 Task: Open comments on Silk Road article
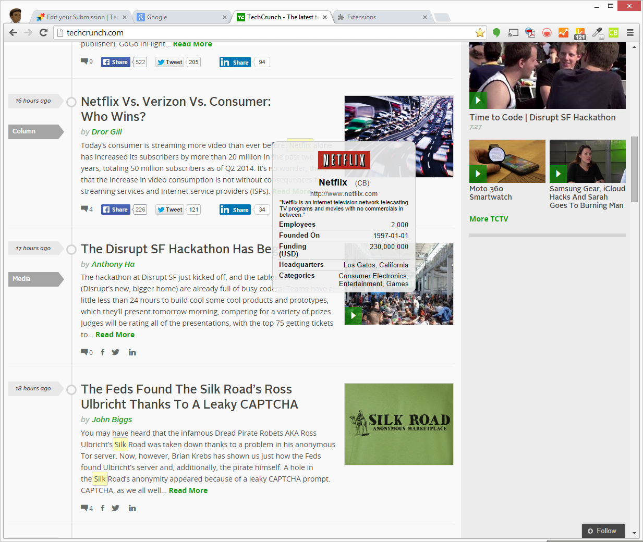87,508
